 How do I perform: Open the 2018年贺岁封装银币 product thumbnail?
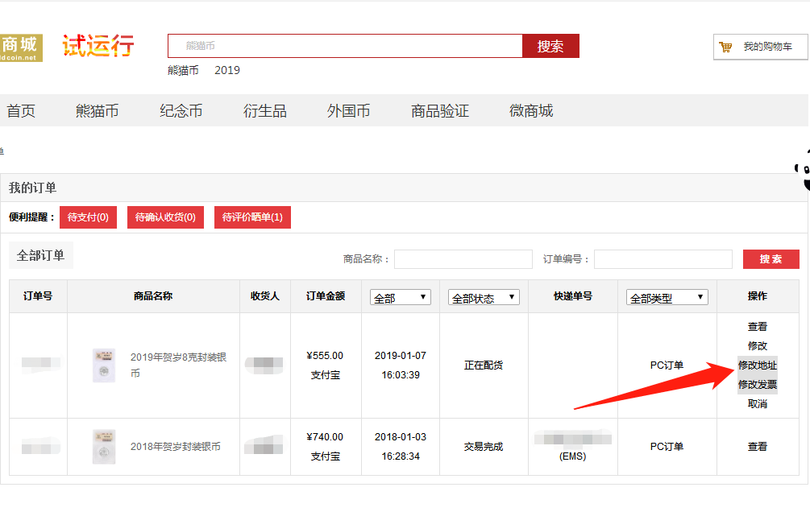104,447
